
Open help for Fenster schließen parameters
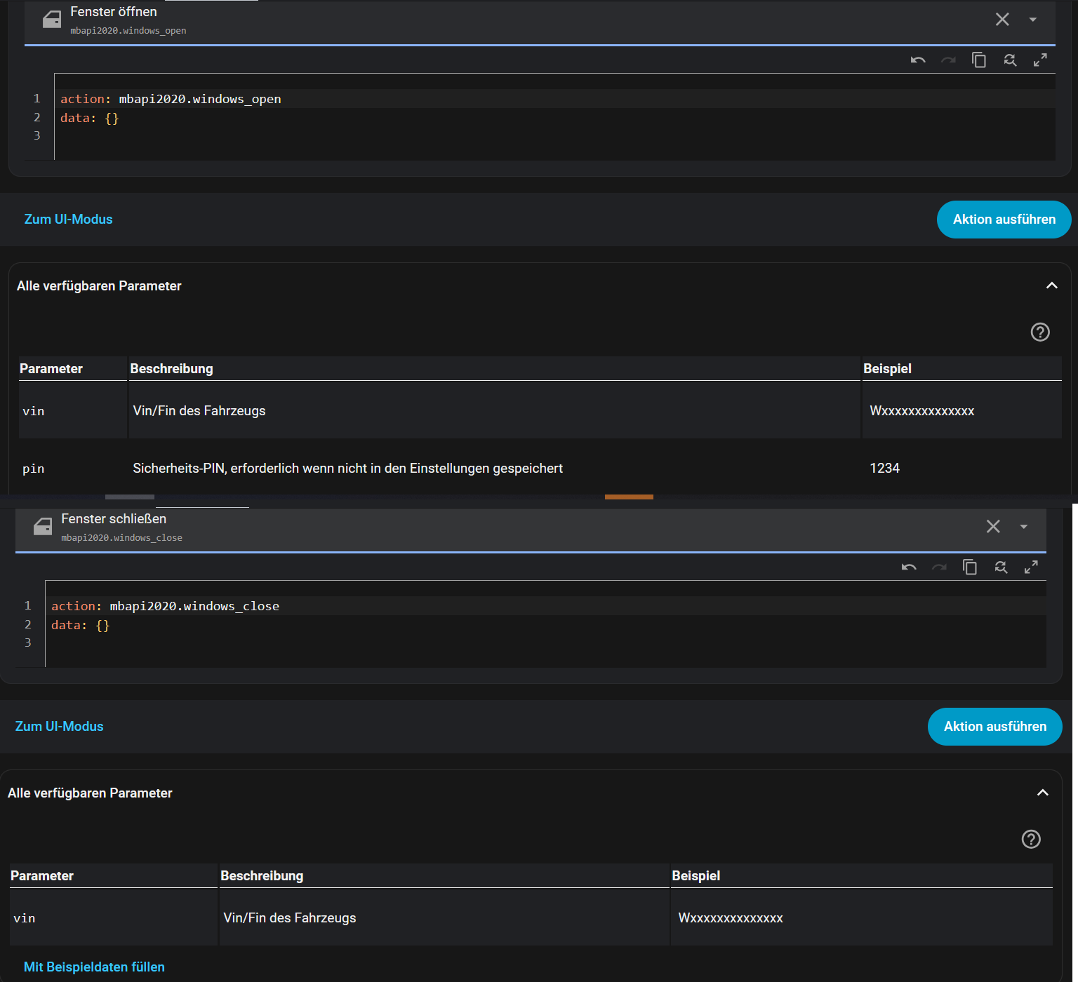pos(1031,839)
